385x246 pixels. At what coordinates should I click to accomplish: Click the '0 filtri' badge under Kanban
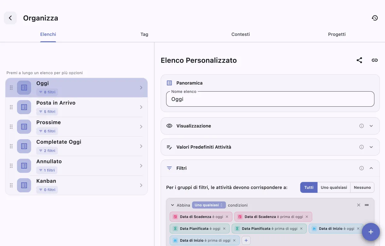click(47, 190)
